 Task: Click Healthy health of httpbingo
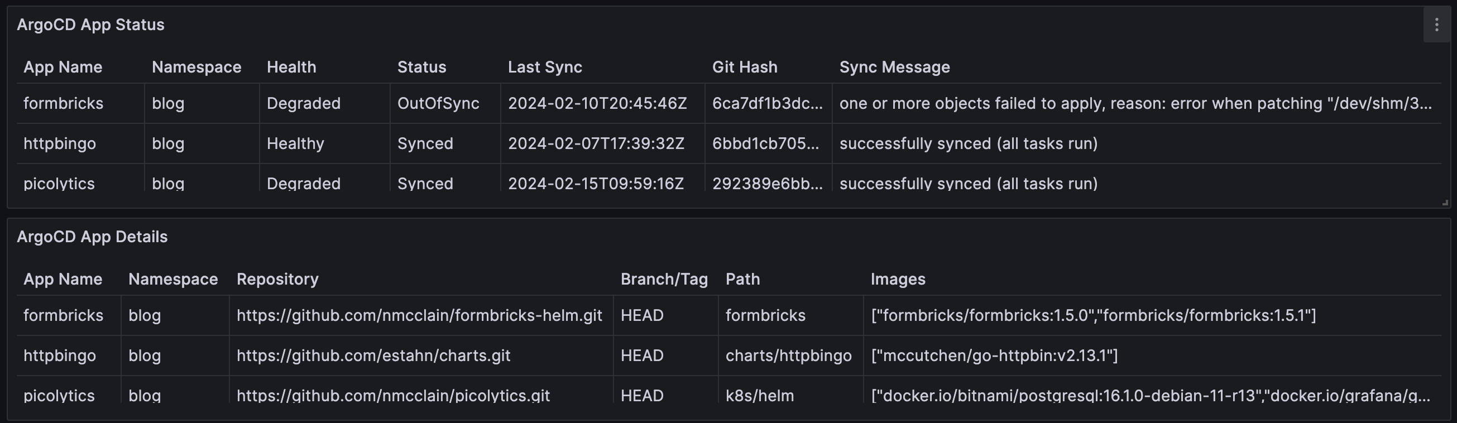point(295,143)
